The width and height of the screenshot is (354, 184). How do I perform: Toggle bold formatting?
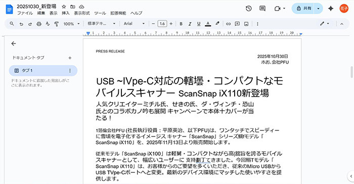point(181,24)
